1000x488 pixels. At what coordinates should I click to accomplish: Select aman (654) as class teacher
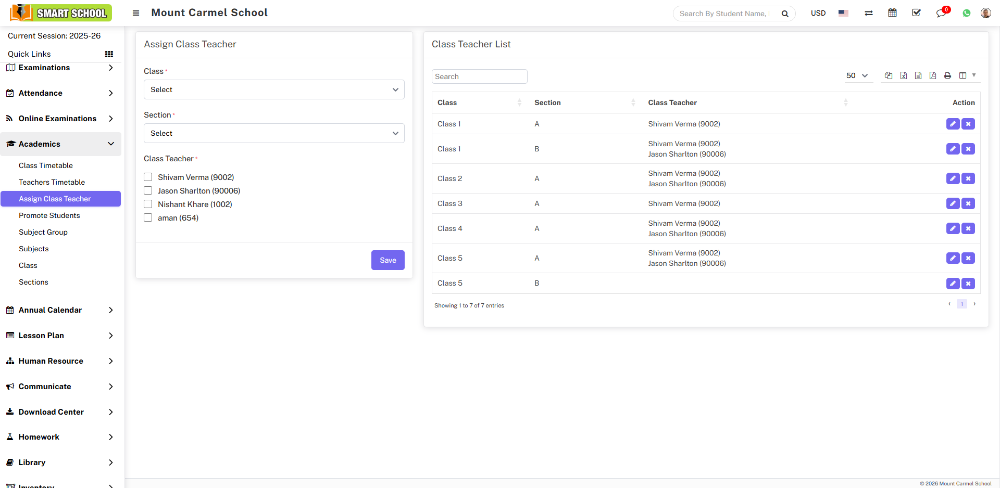point(148,218)
